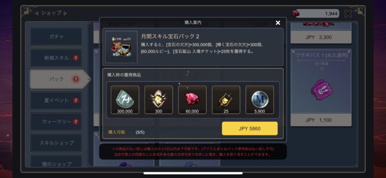Switch to the 新規スキル tab
The width and height of the screenshot is (386, 178).
point(56,58)
